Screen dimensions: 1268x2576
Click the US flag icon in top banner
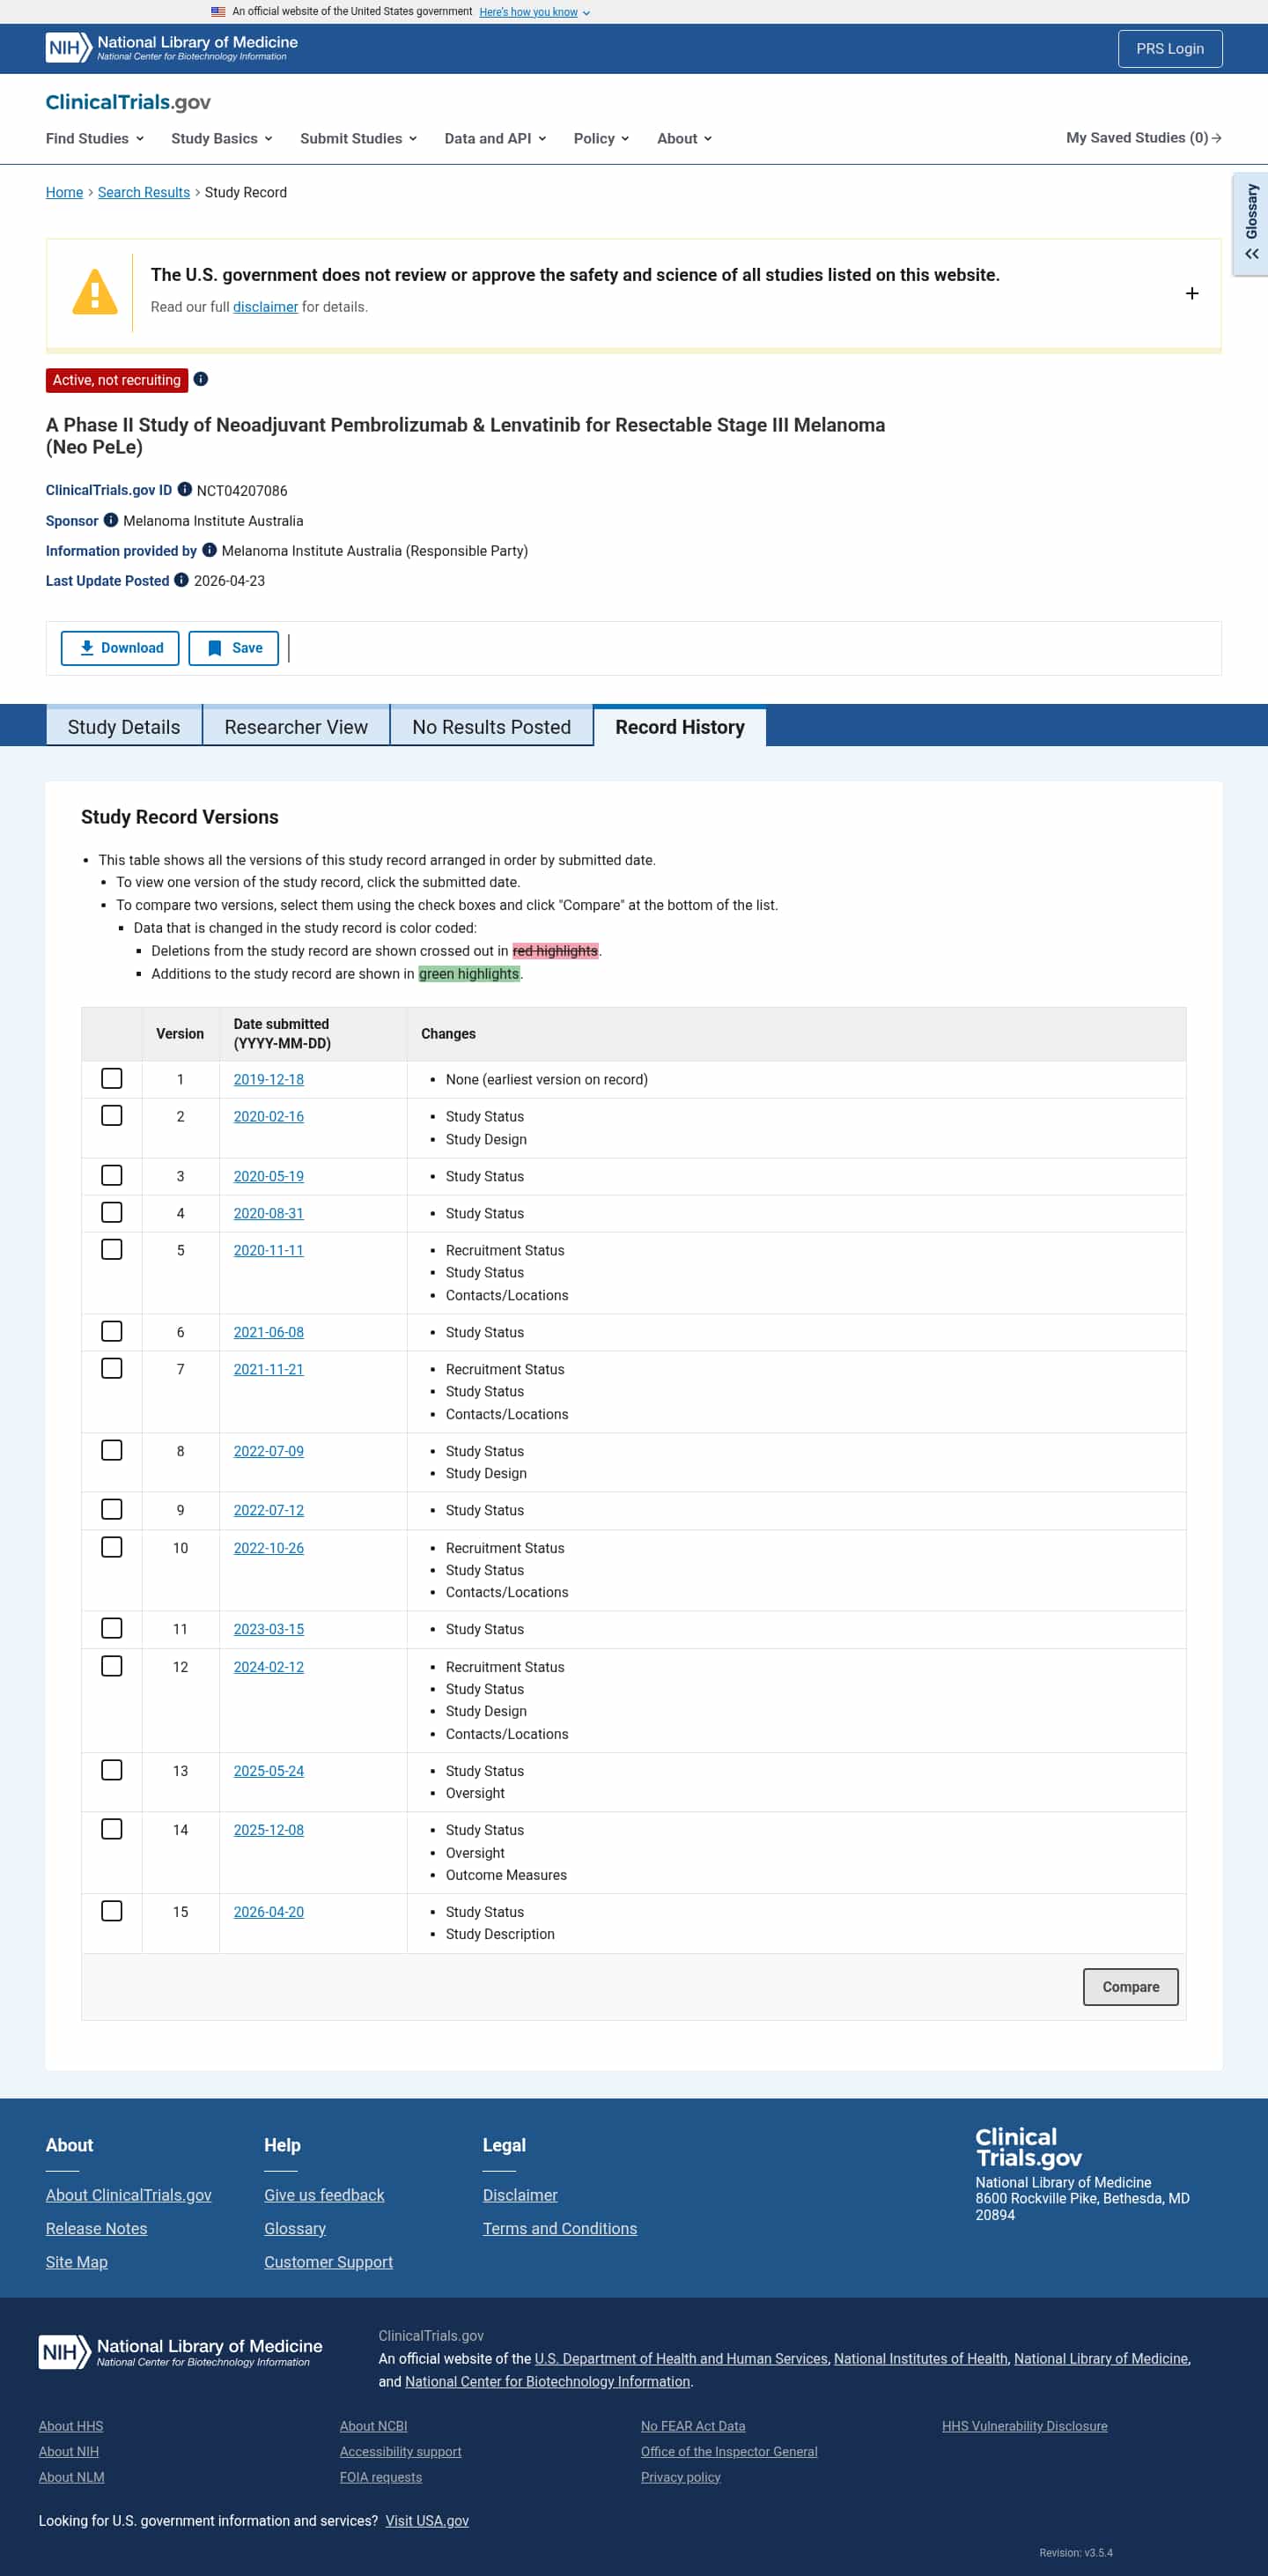(217, 12)
